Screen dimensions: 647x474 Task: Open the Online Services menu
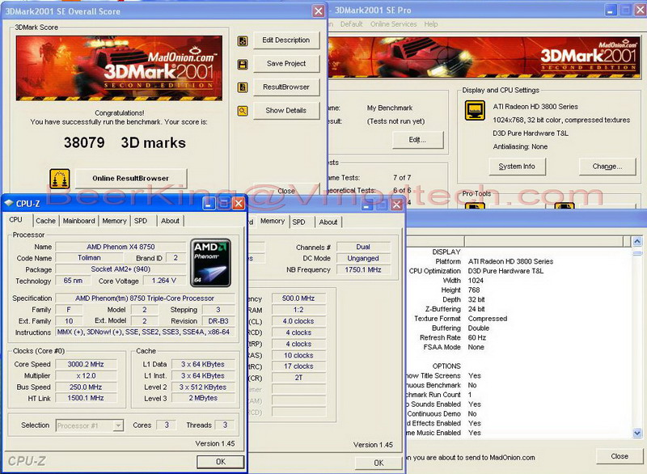click(x=393, y=24)
